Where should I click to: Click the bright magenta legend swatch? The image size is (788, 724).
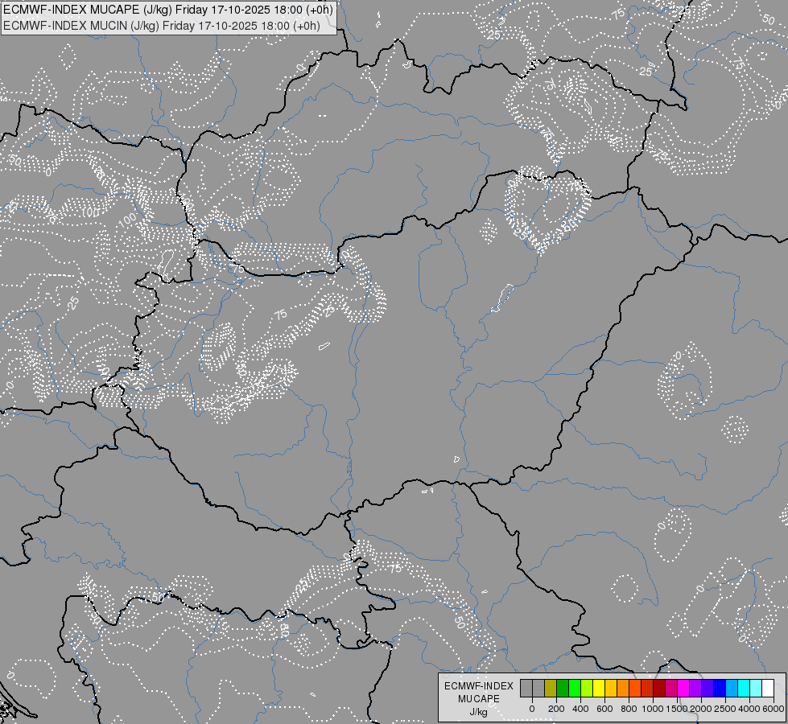pos(684,688)
